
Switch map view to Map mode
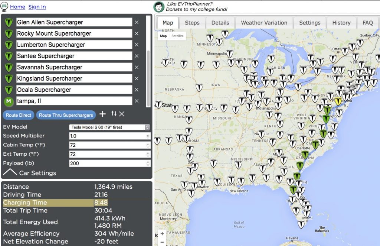click(x=163, y=36)
